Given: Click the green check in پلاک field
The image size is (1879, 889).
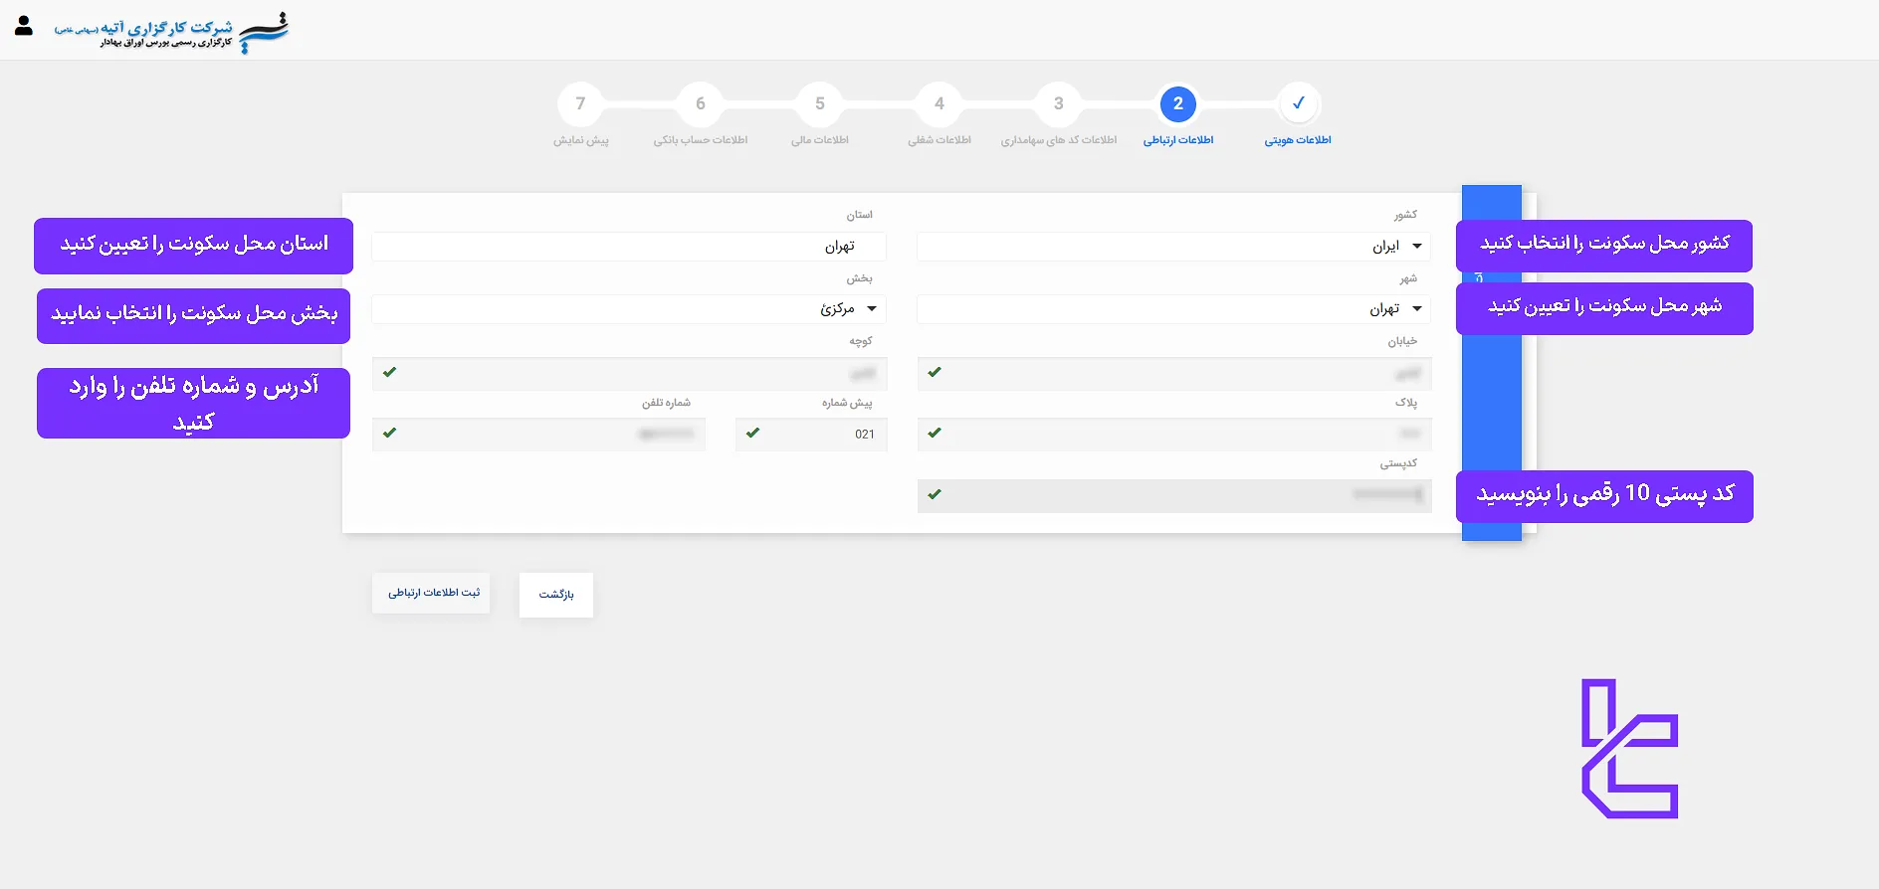Looking at the screenshot, I should pos(935,433).
